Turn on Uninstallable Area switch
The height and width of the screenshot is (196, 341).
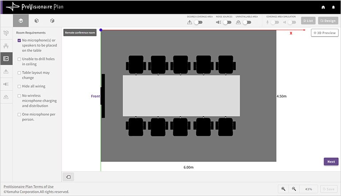pos(247,22)
